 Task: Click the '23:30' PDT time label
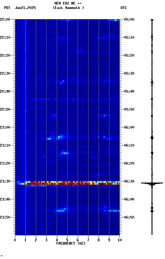click(x=5, y=182)
